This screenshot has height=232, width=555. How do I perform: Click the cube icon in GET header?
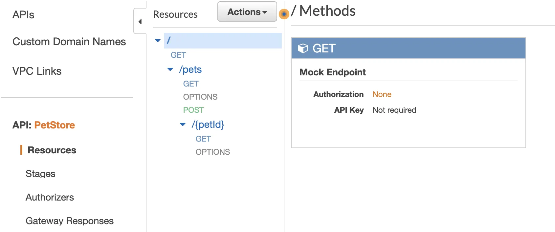point(303,48)
